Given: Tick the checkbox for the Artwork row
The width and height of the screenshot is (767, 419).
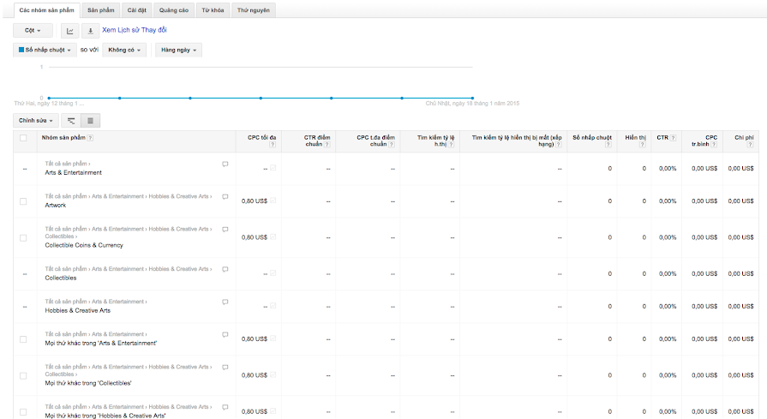Looking at the screenshot, I should point(23,201).
